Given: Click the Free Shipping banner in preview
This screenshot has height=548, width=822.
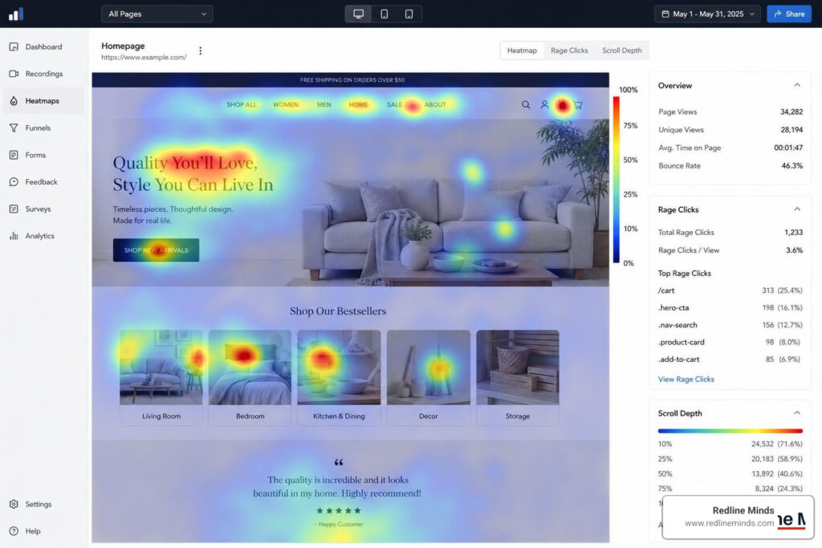Looking at the screenshot, I should [x=351, y=80].
